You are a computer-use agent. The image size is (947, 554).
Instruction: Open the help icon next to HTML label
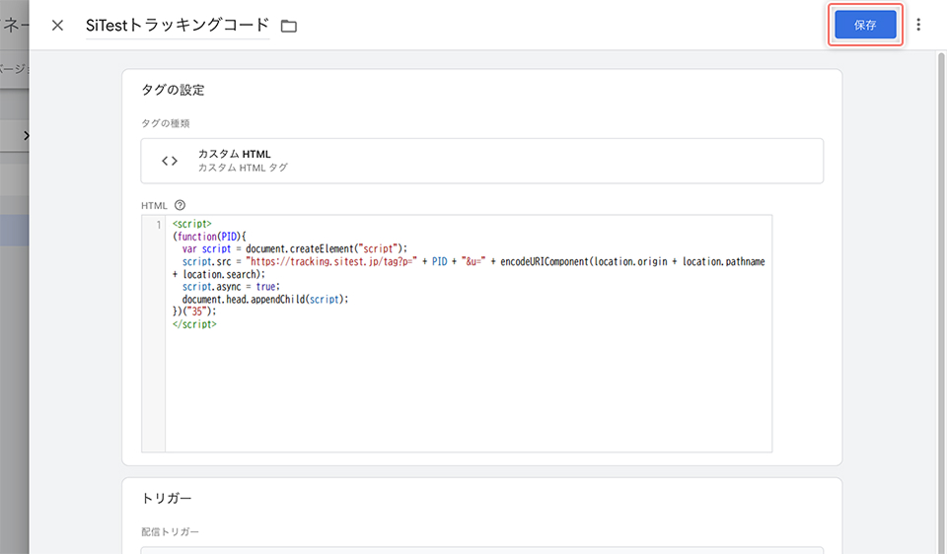click(180, 205)
